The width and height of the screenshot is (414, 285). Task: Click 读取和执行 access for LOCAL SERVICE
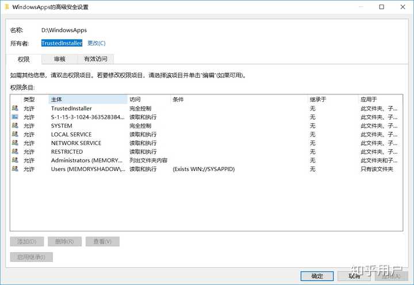pos(143,134)
